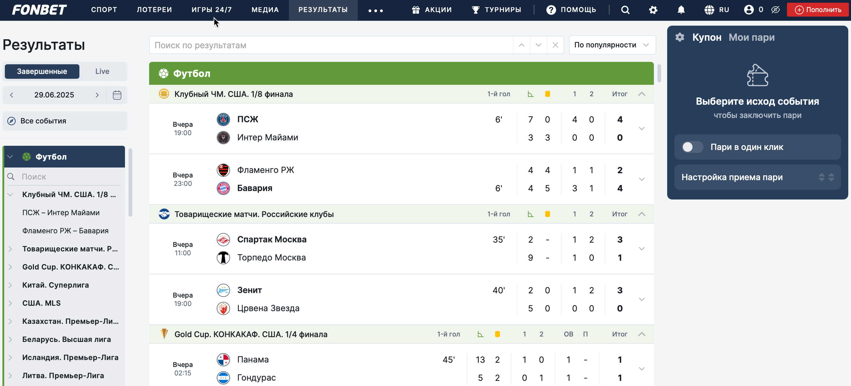Image resolution: width=851 pixels, height=386 pixels.
Task: Open the Лотереи menu item
Action: click(x=154, y=10)
